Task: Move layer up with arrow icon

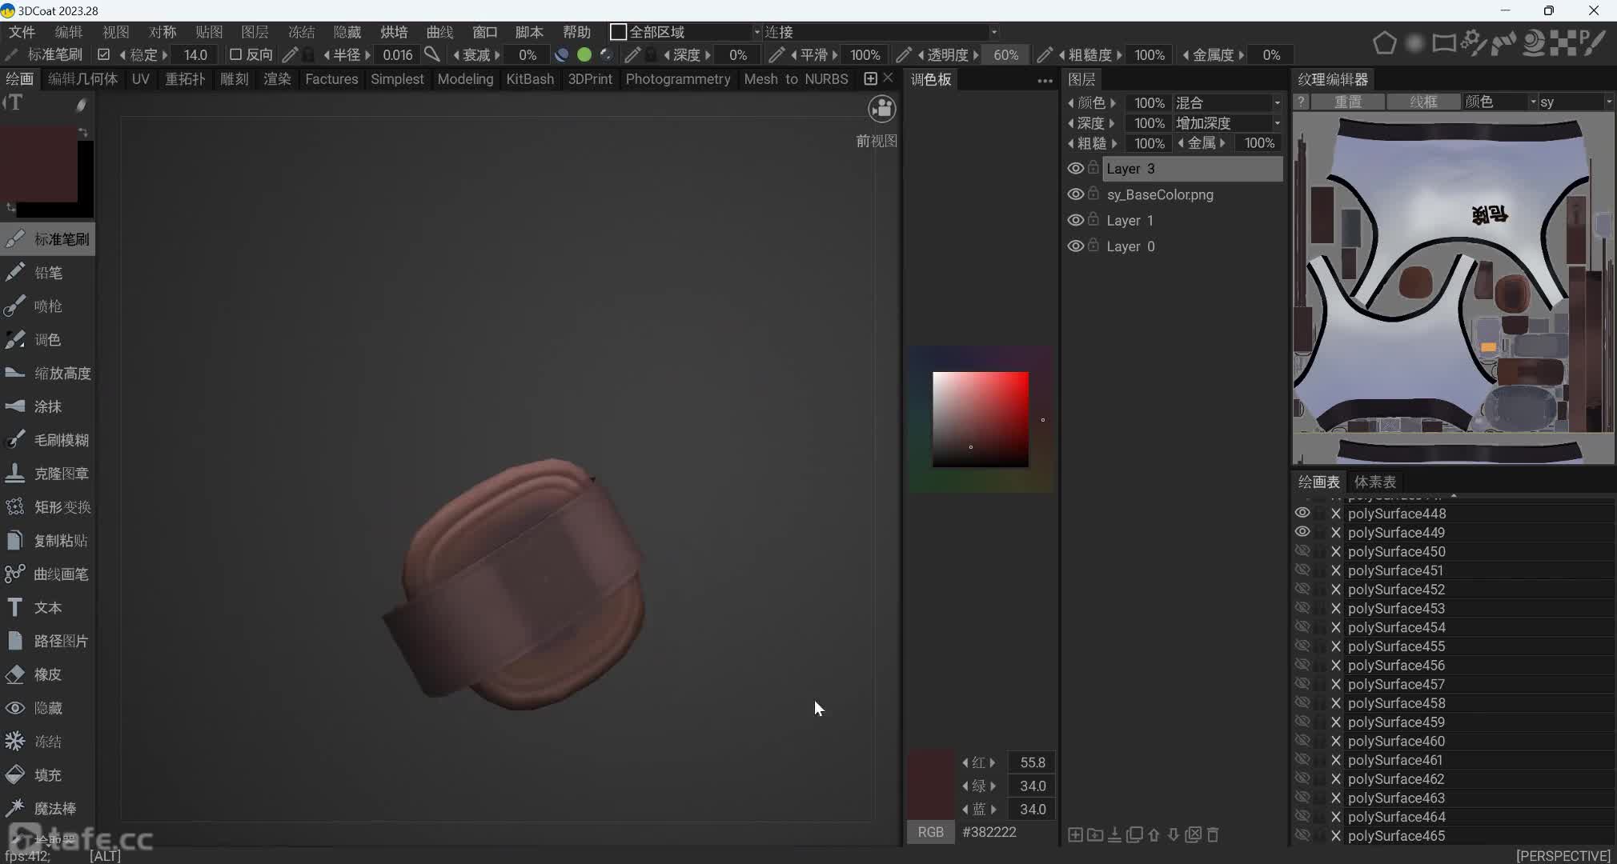Action: click(x=1154, y=834)
